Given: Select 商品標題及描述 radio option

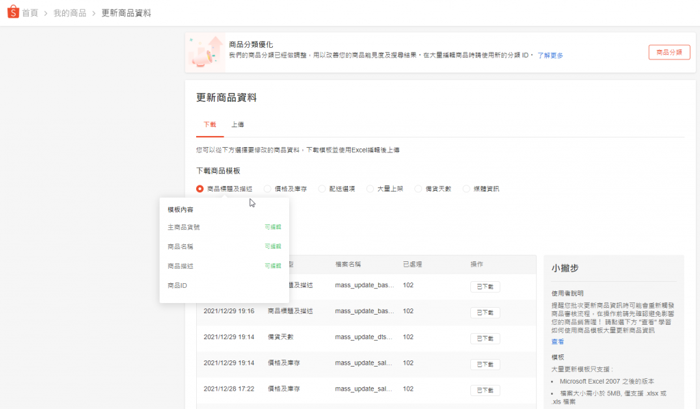Looking at the screenshot, I should click(200, 189).
